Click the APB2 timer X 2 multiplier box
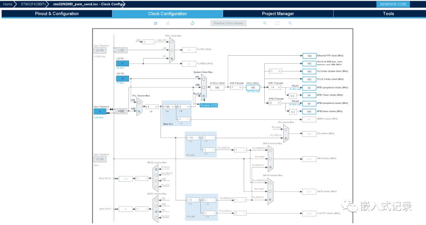 tap(292, 112)
